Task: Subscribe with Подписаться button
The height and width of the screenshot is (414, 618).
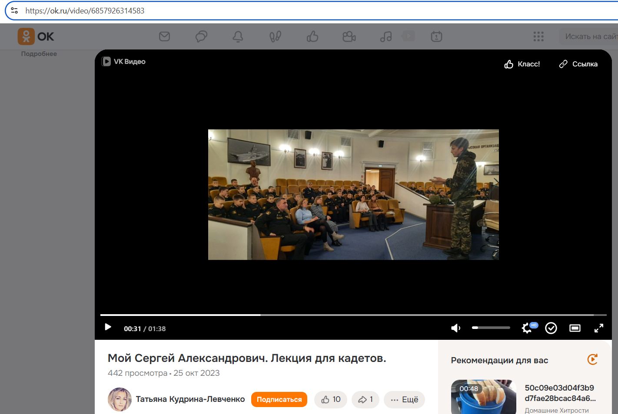Action: 279,400
